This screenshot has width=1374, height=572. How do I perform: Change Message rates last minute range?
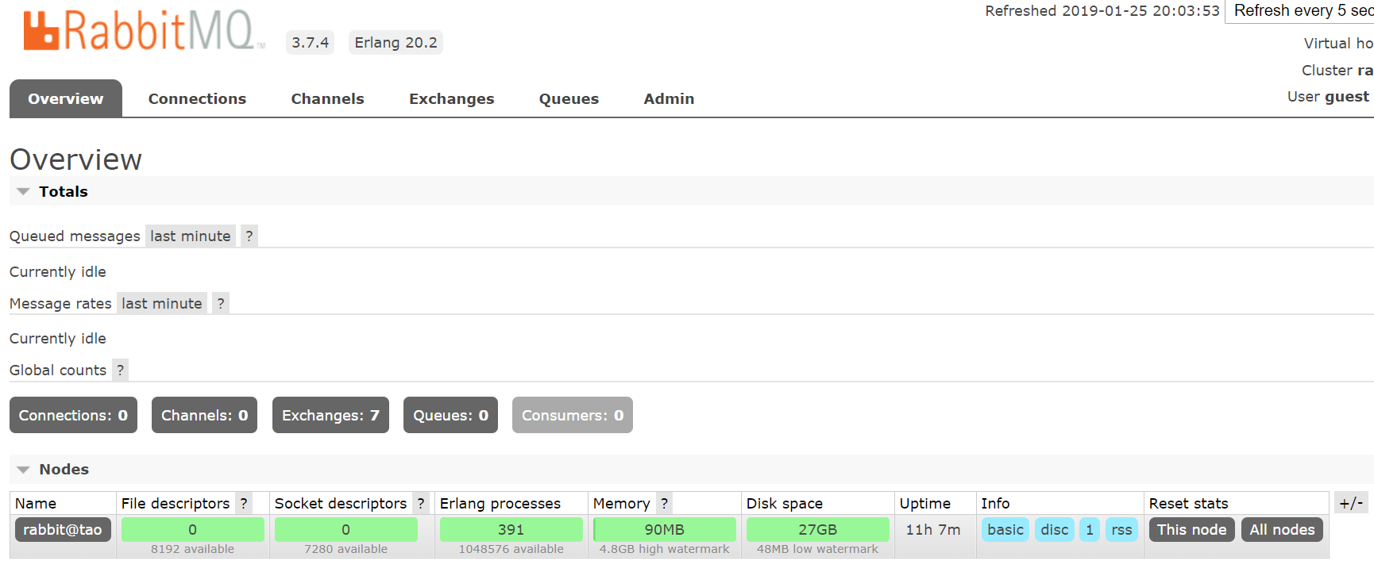162,303
